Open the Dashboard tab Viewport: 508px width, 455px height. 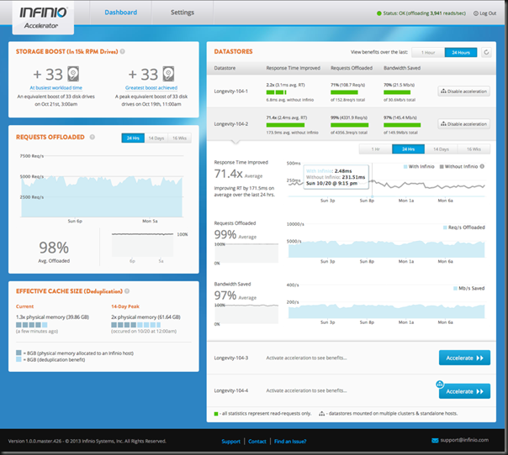point(120,13)
